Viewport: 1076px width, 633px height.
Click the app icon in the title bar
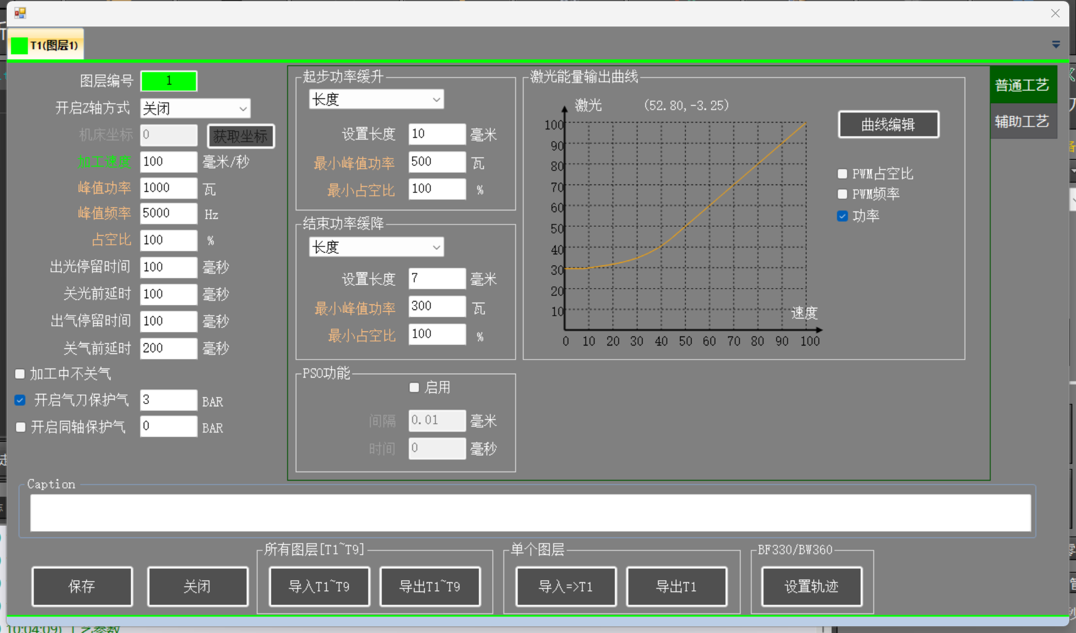point(20,12)
